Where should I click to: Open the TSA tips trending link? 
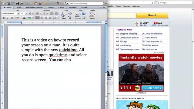pyautogui.click(x=123, y=41)
